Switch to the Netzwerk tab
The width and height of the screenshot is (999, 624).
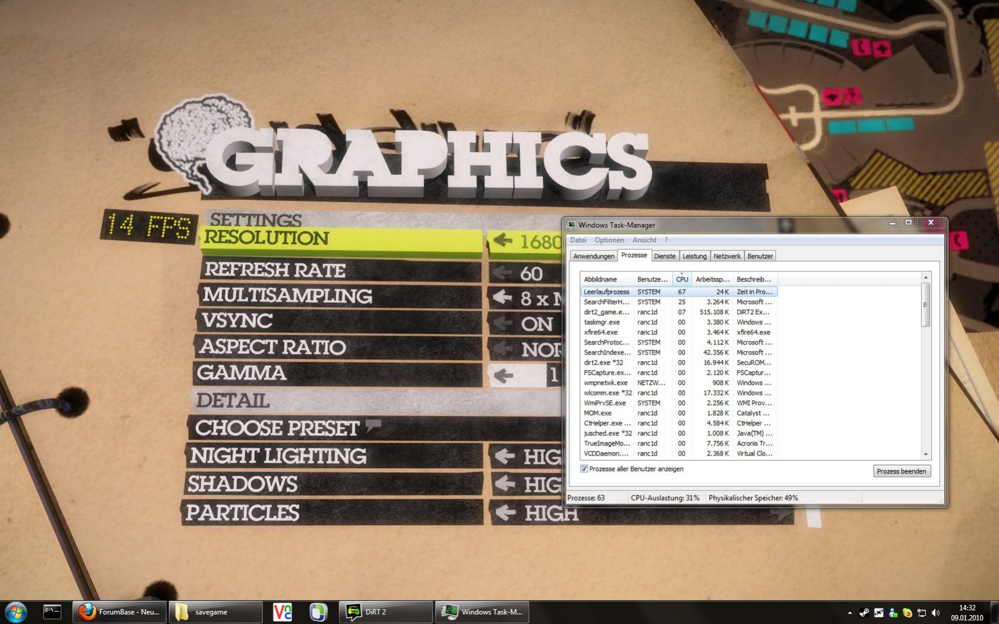(726, 256)
